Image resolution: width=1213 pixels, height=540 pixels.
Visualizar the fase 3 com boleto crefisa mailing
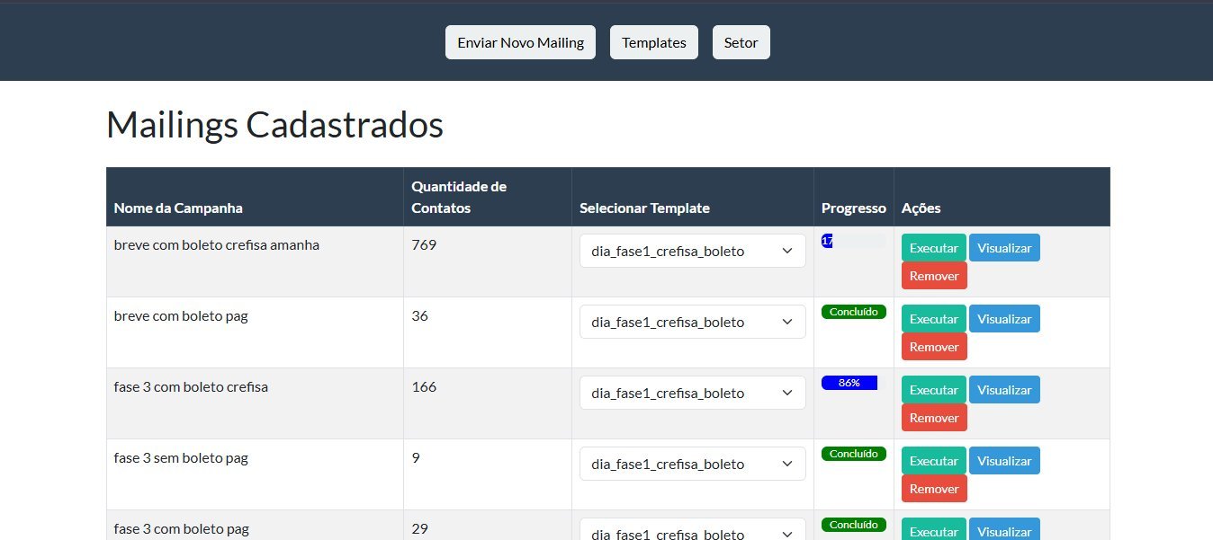coord(1004,389)
